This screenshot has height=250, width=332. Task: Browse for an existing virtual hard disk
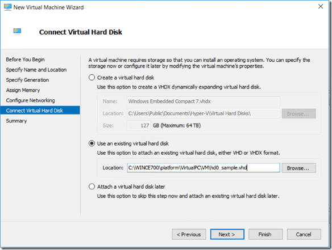[299, 168]
